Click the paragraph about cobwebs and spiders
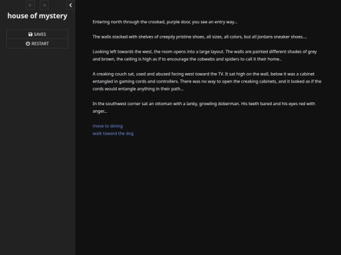The width and height of the screenshot is (341, 255). click(205, 55)
